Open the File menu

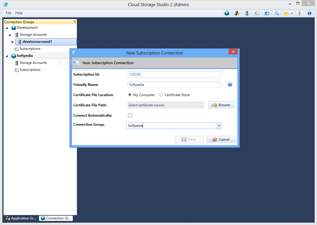[x=9, y=13]
